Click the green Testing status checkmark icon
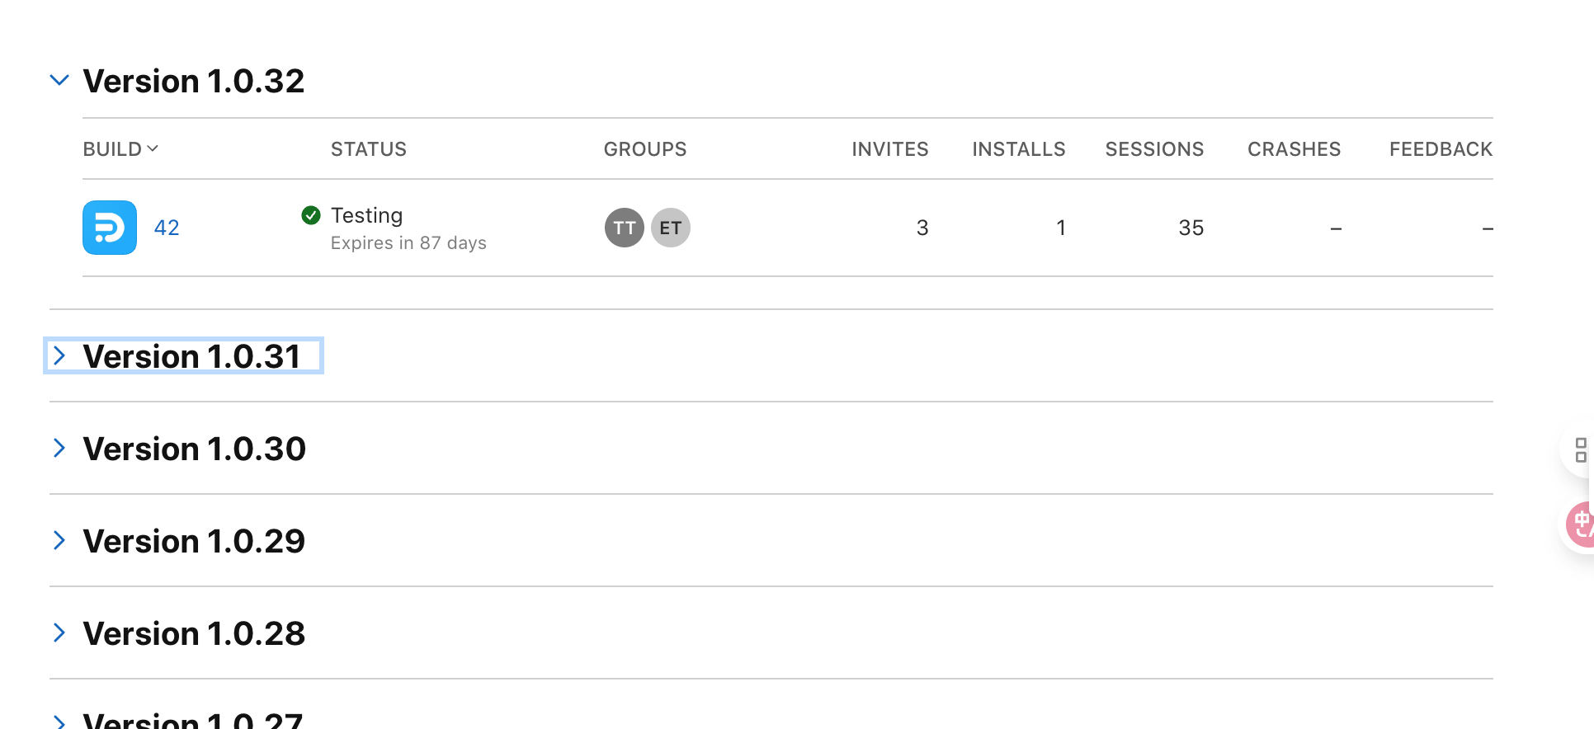 click(311, 215)
